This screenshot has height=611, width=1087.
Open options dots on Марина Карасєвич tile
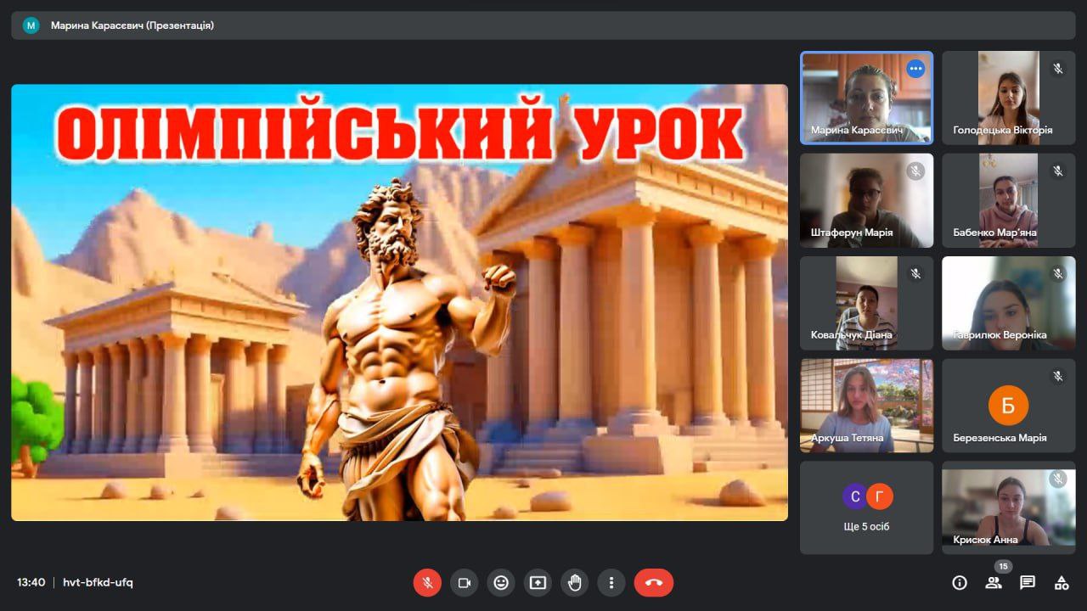pyautogui.click(x=915, y=69)
